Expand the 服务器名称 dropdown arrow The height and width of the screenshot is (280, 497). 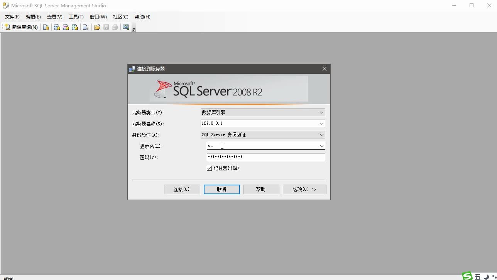(321, 123)
